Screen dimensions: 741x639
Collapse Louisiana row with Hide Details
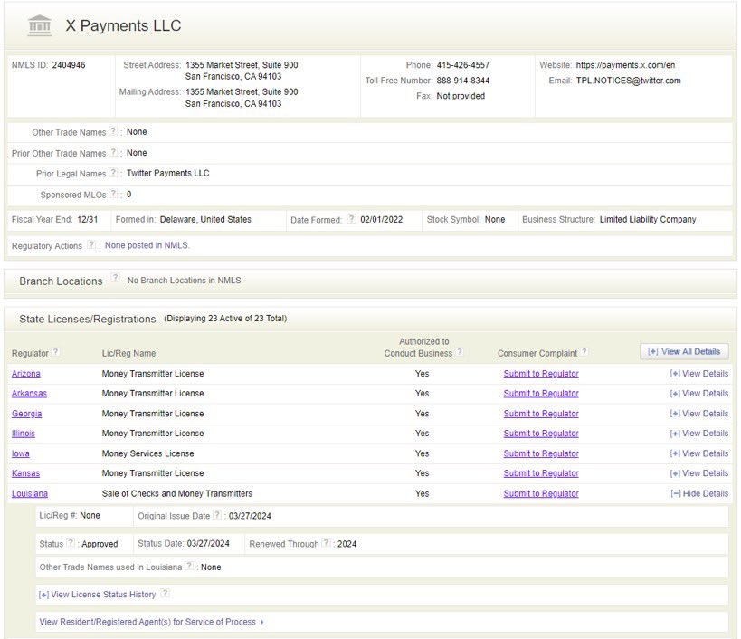point(699,494)
